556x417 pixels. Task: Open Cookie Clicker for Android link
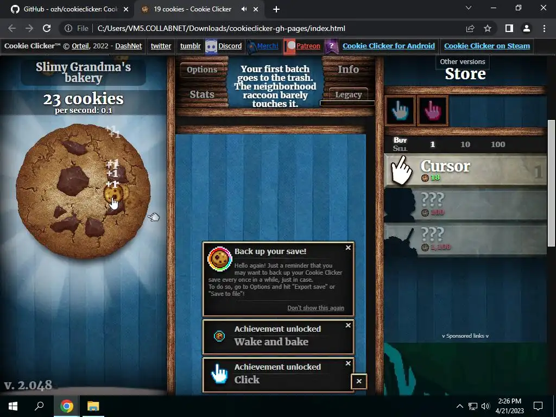(x=389, y=46)
